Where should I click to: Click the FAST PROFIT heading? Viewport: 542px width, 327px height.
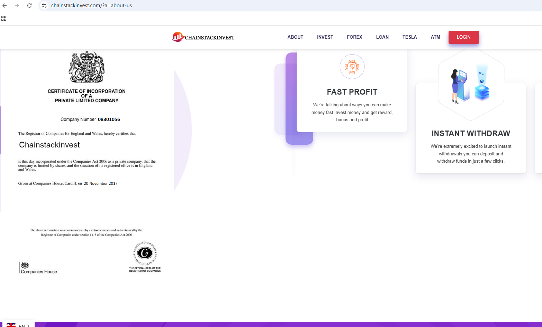[x=352, y=92]
